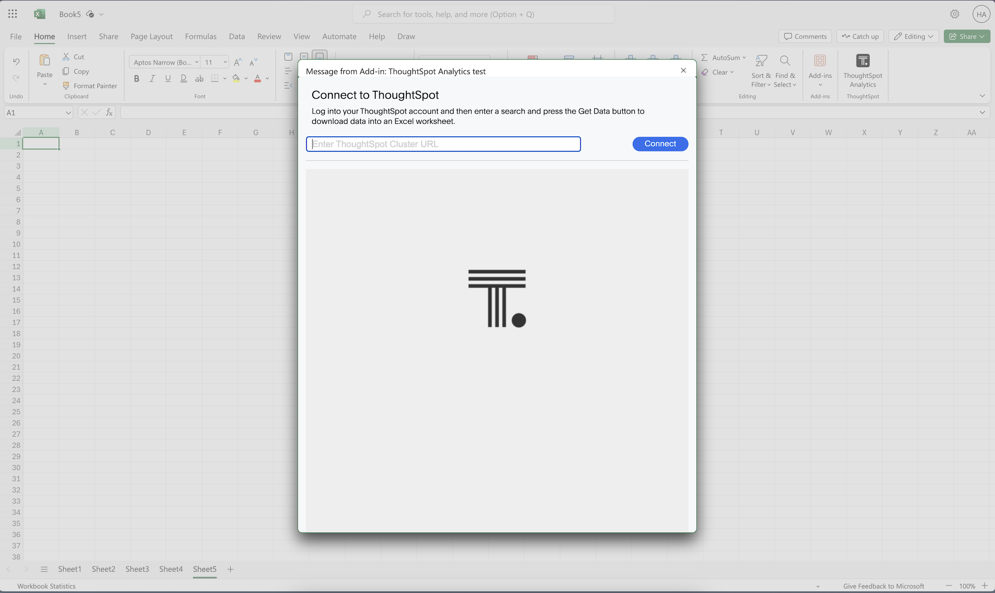Image resolution: width=995 pixels, height=593 pixels.
Task: Click the AutoSum icon
Action: coord(705,57)
